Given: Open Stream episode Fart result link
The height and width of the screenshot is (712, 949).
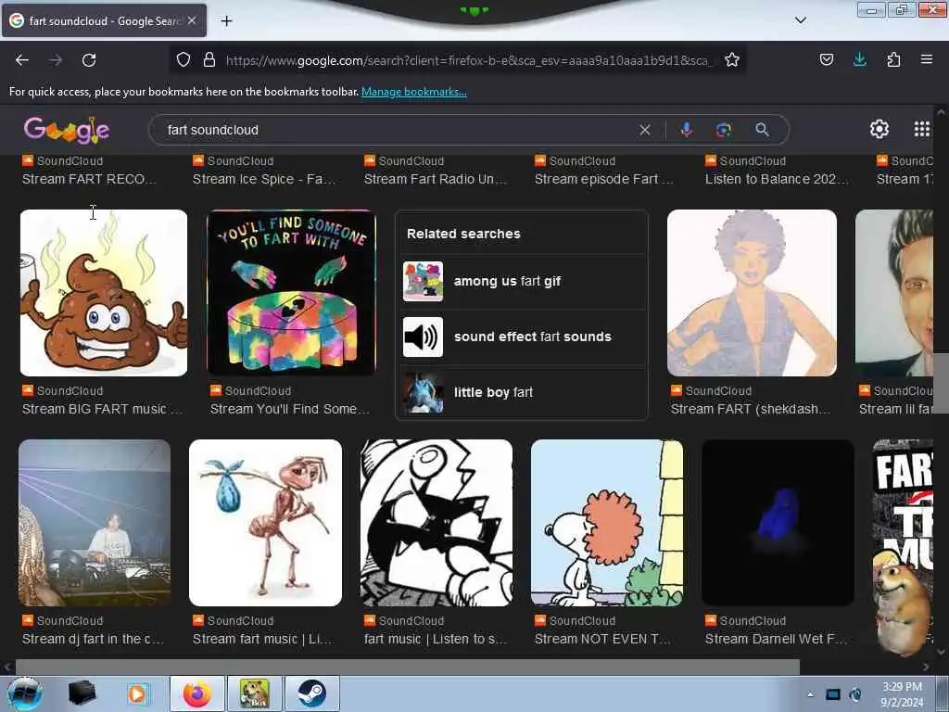Looking at the screenshot, I should (604, 179).
